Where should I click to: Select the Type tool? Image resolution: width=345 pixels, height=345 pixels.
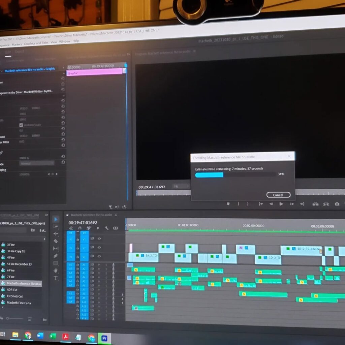56,278
